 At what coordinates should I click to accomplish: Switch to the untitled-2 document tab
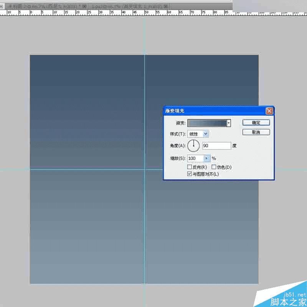[45, 7]
